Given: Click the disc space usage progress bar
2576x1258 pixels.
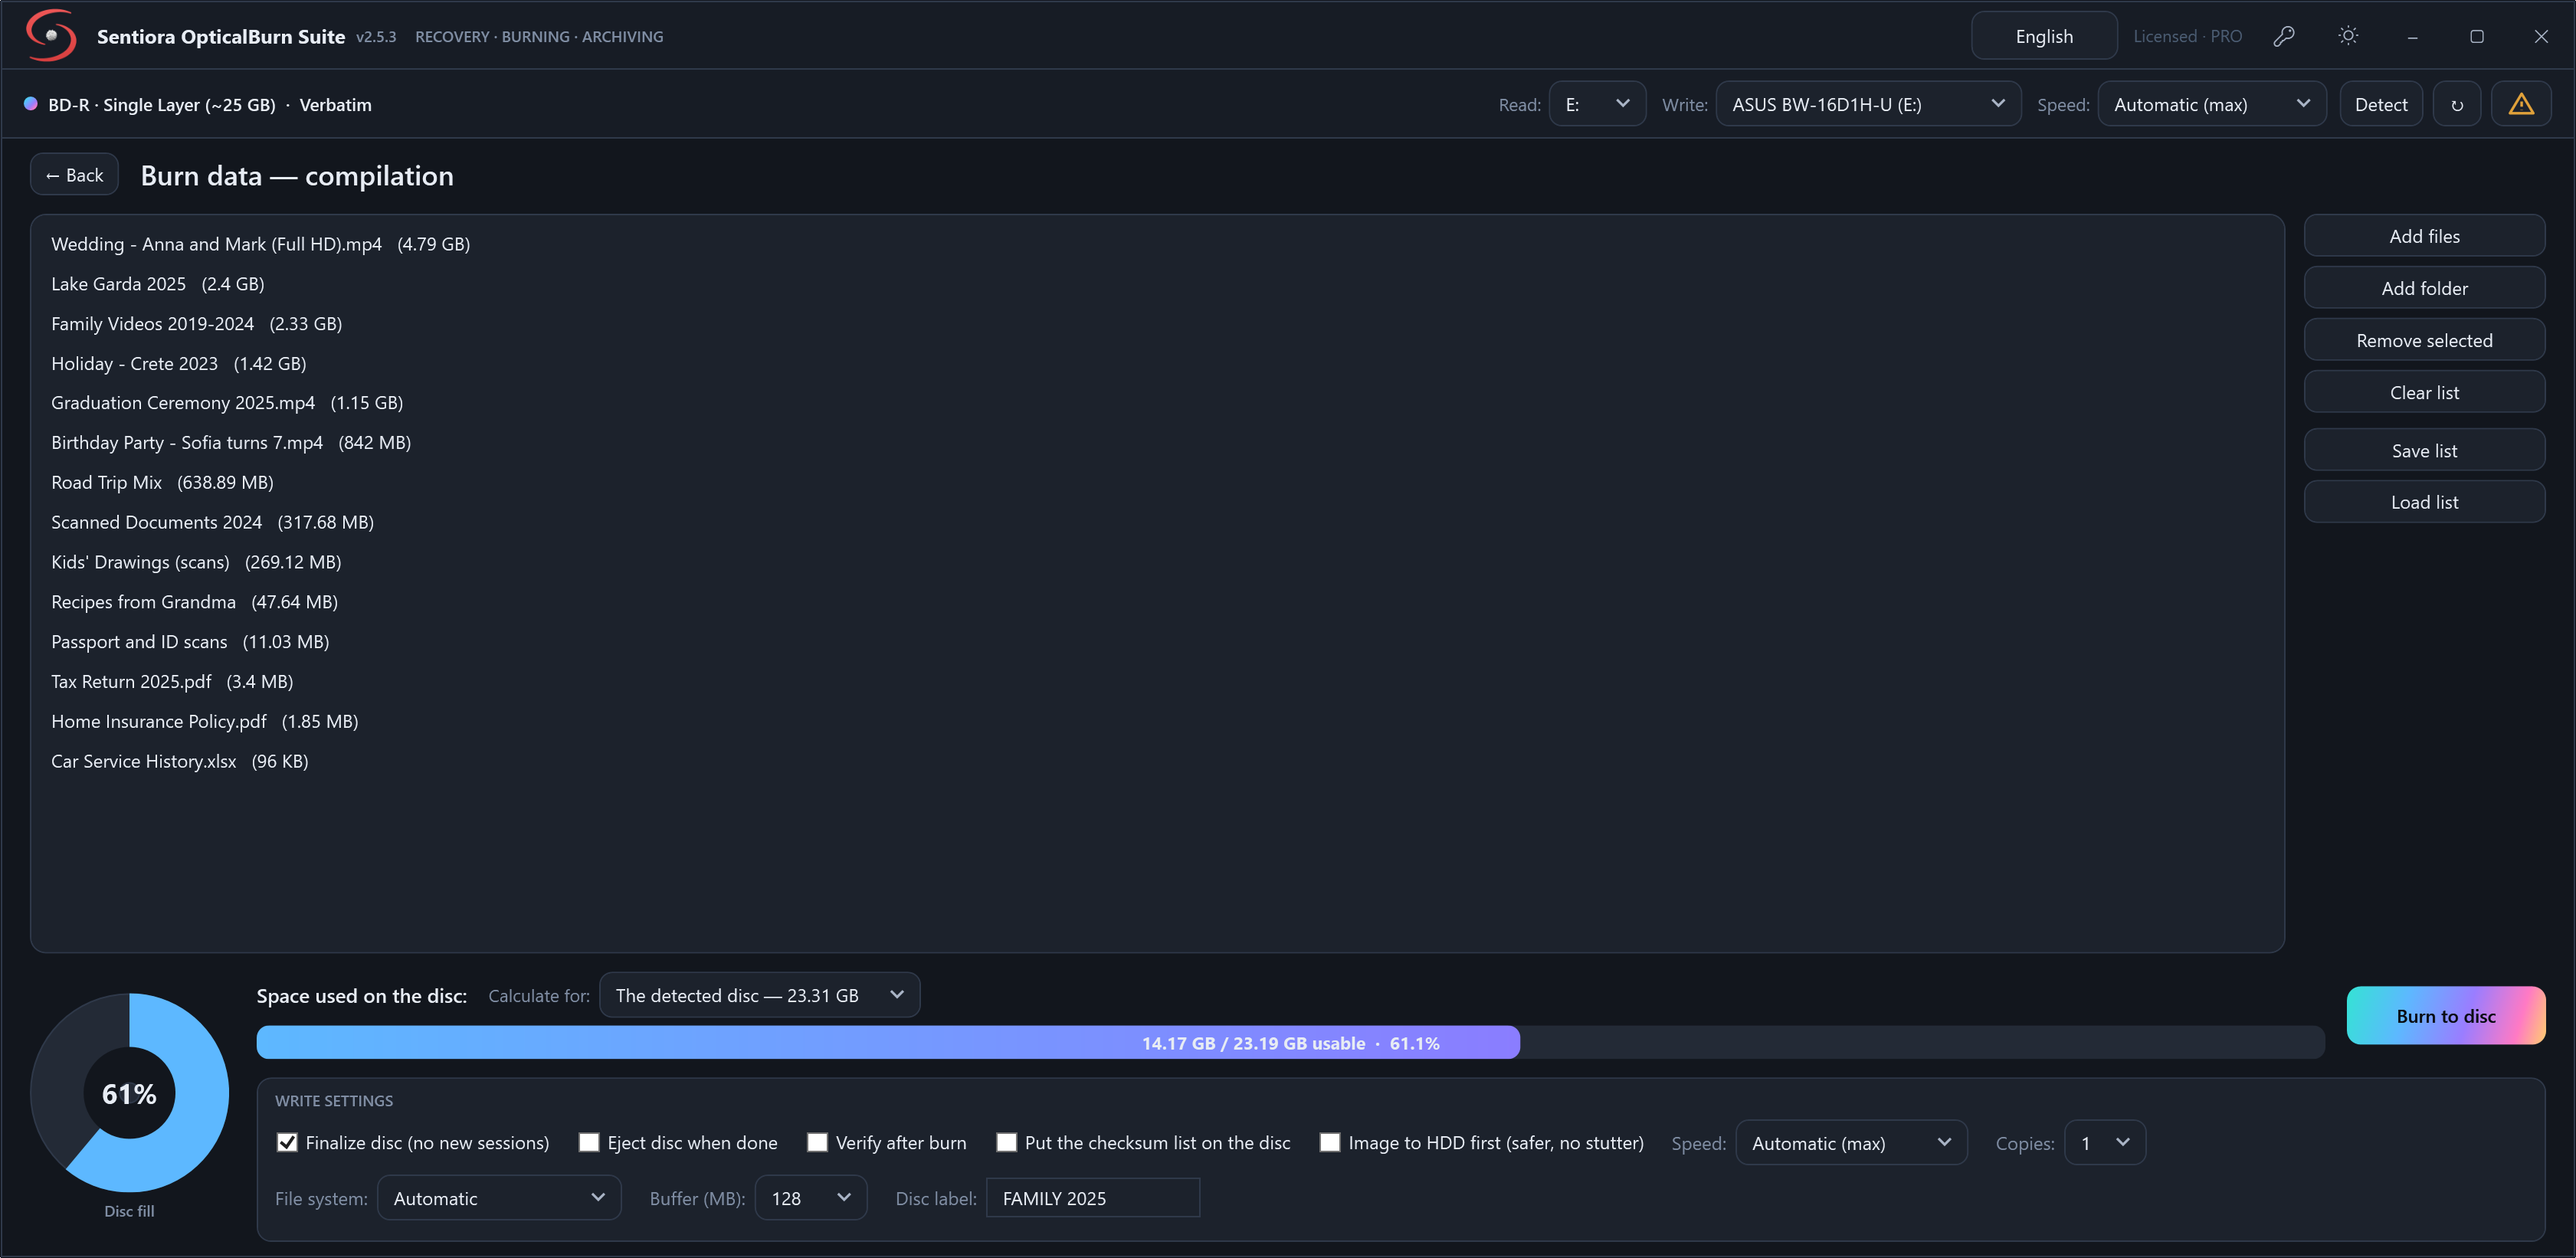Looking at the screenshot, I should (x=1290, y=1042).
